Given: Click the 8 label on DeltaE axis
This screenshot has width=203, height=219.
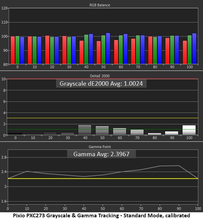Looking at the screenshot, I should (4, 90).
